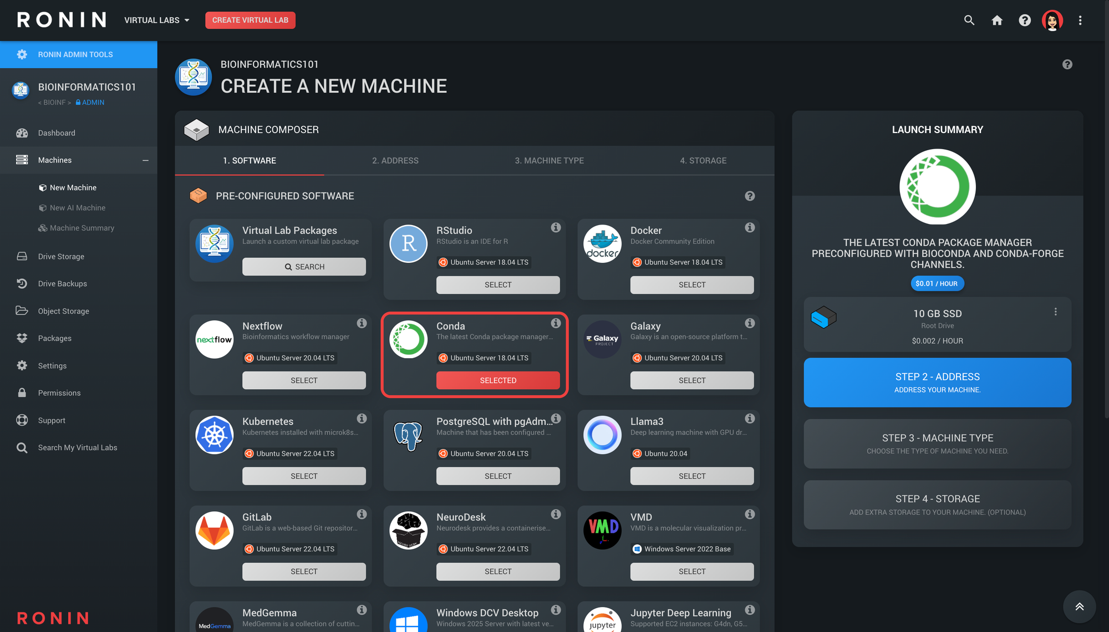Click Search under Virtual Lab Packages
The height and width of the screenshot is (632, 1109).
[x=304, y=267]
